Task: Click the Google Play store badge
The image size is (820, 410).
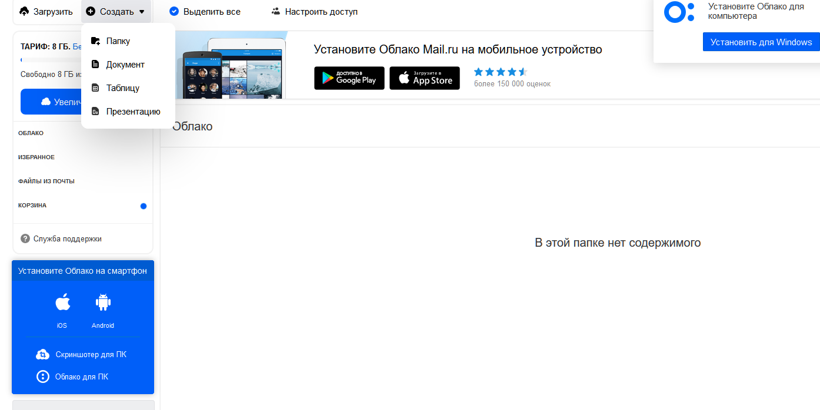Action: 349,78
